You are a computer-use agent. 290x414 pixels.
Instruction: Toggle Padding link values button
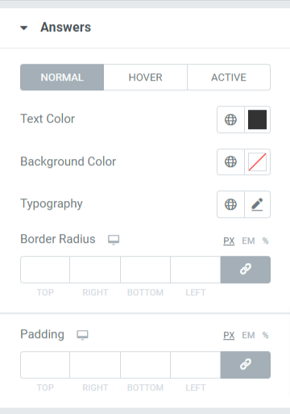pyautogui.click(x=246, y=365)
